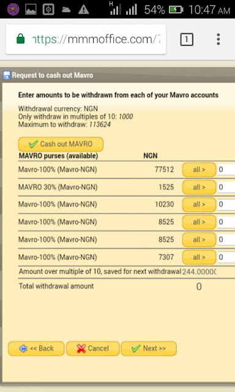Tap the mmmoffice.com URL address bar
Viewport: 235px width, 392px height.
coord(86,39)
